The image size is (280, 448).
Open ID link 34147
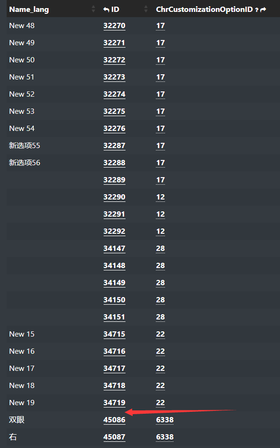114,249
